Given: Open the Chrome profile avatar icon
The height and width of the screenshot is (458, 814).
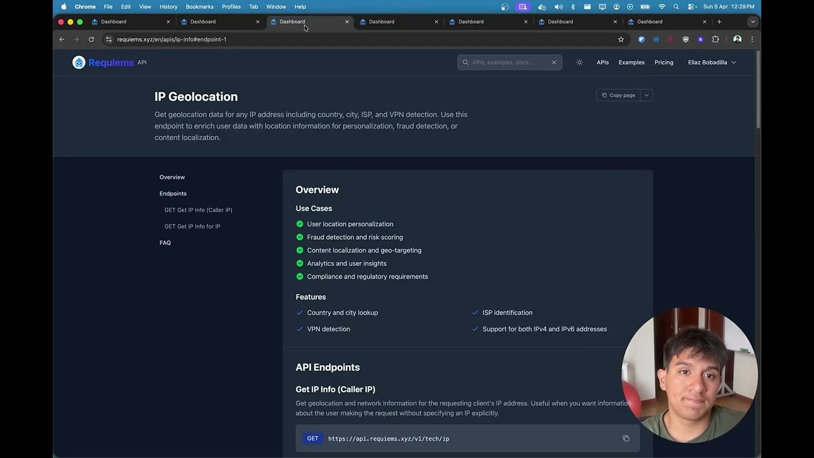Looking at the screenshot, I should [x=737, y=39].
